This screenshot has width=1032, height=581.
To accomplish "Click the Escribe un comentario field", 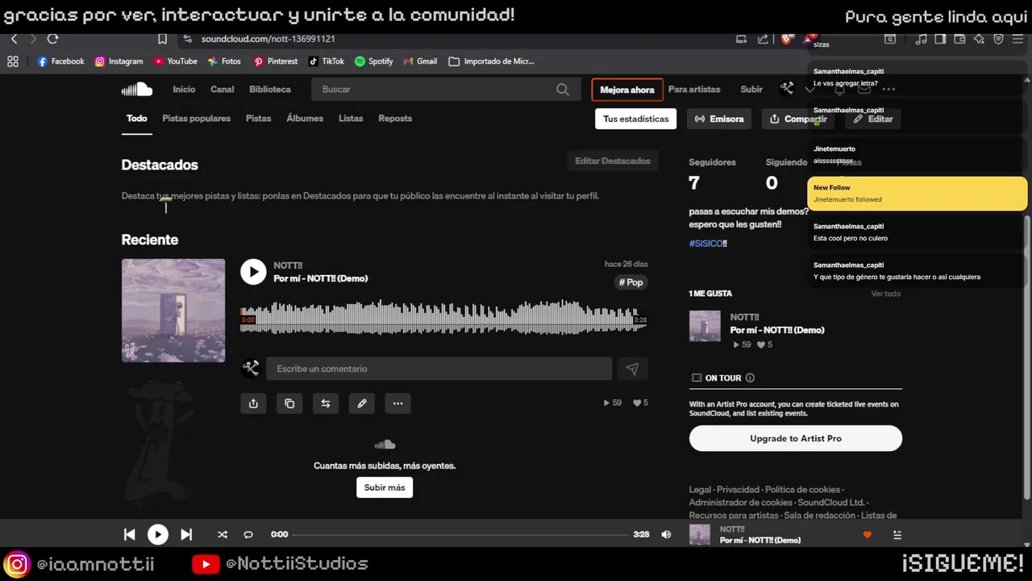I will [439, 369].
